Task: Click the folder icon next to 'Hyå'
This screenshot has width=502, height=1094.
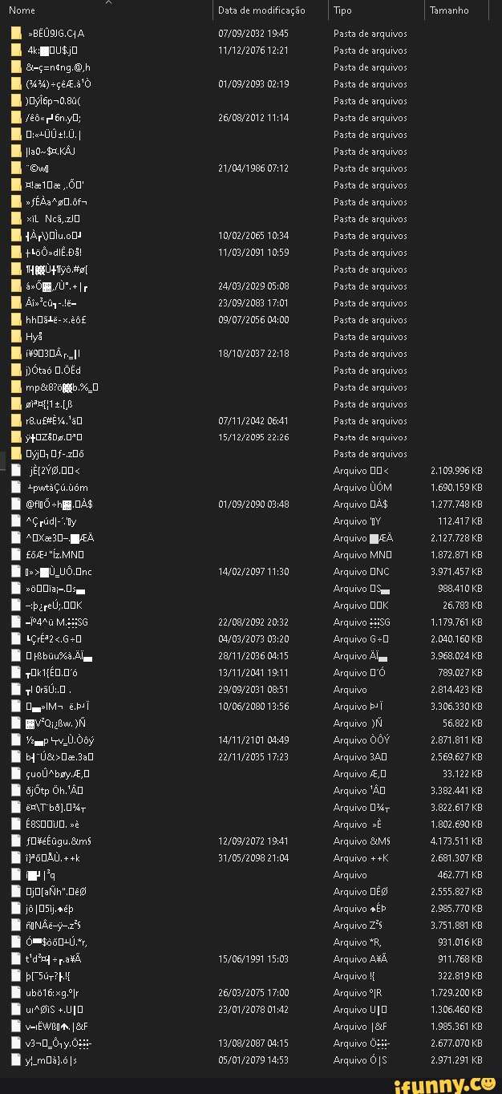Action: pyautogui.click(x=16, y=337)
